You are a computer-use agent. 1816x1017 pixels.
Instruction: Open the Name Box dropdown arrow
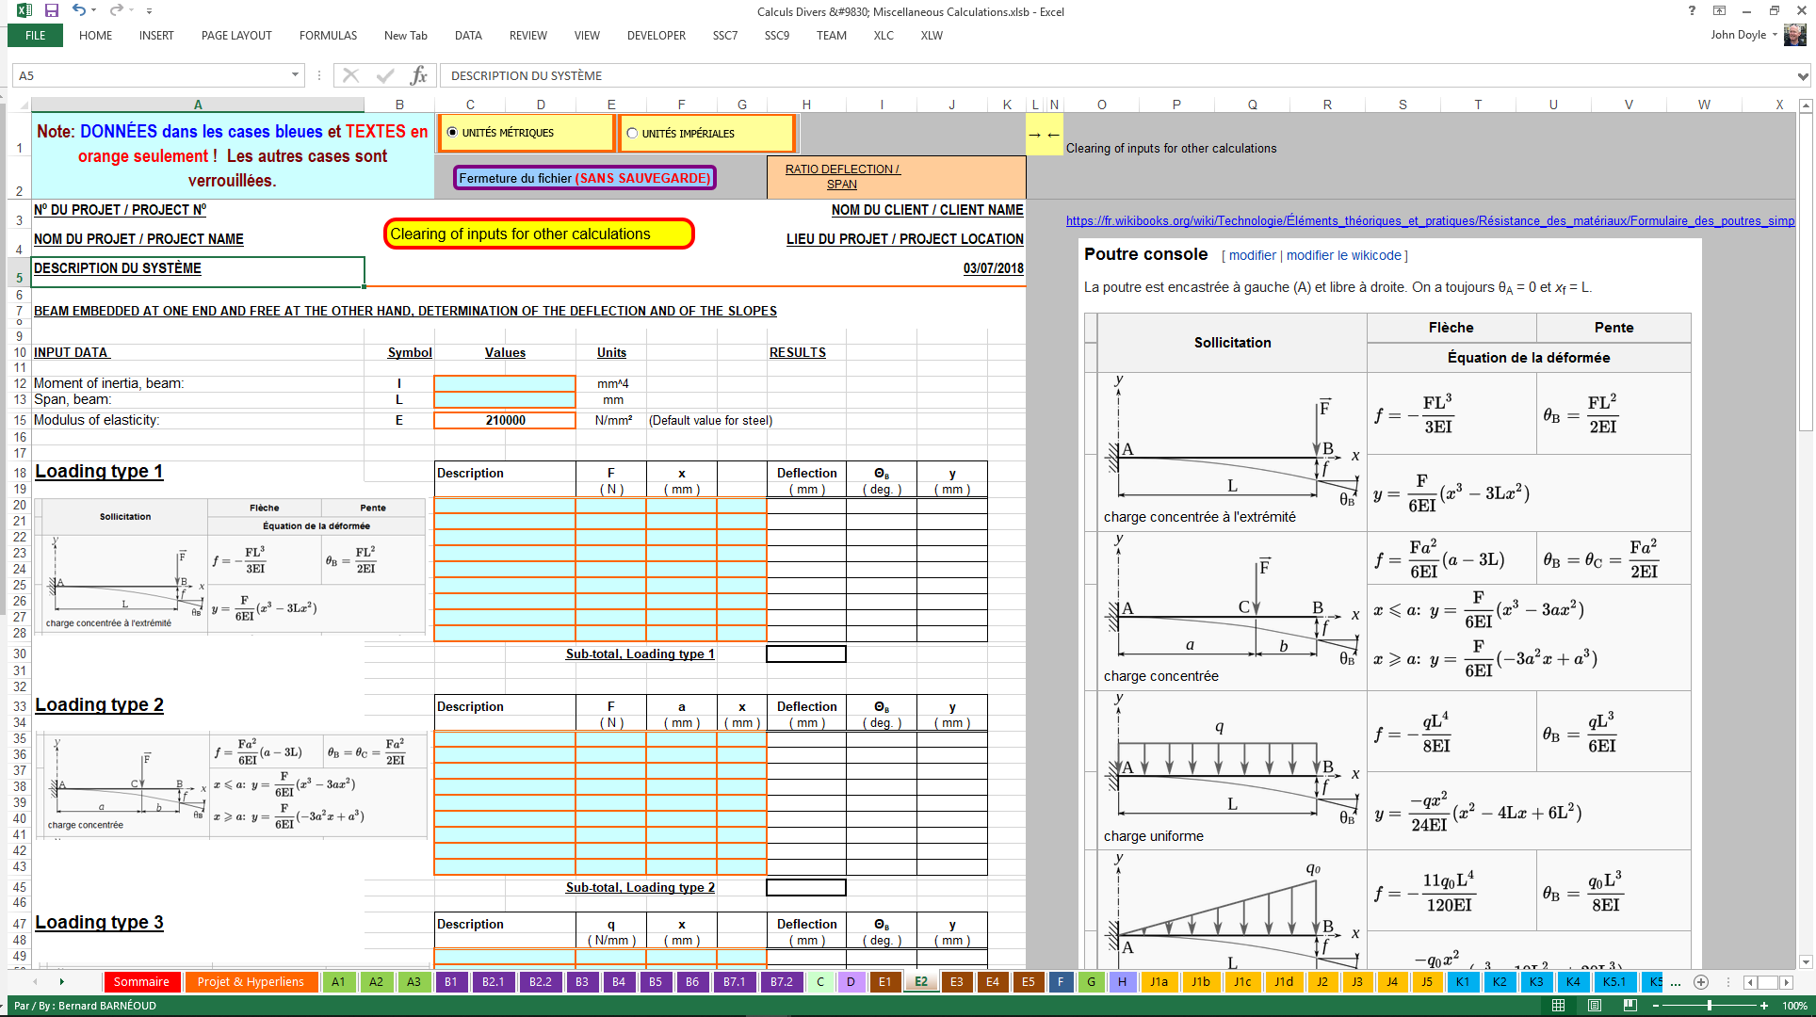295,75
